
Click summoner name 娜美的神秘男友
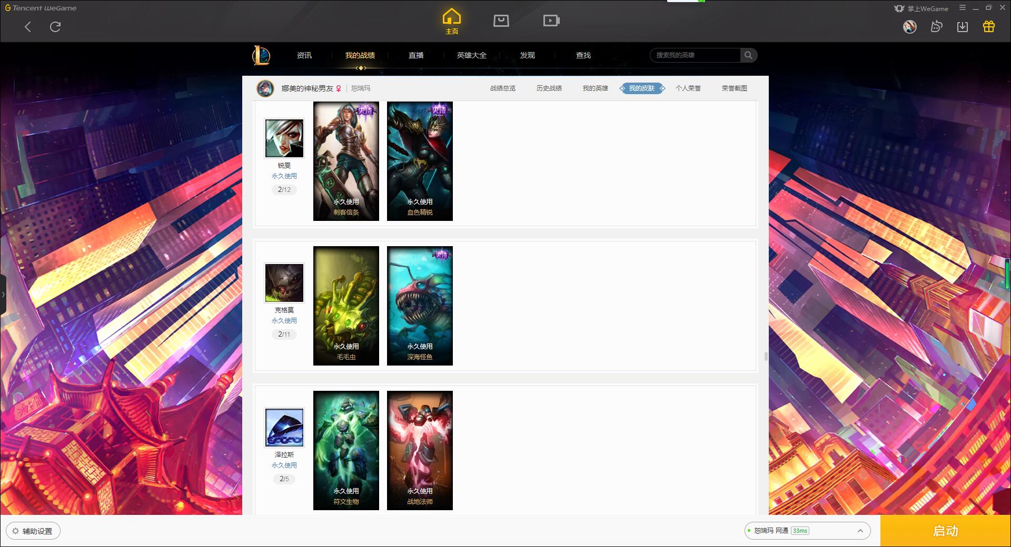coord(308,88)
